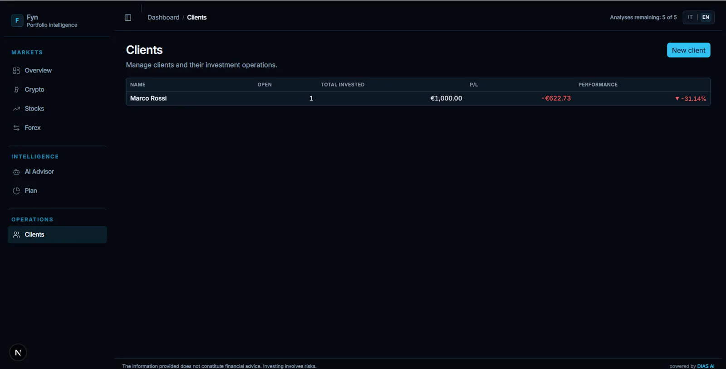Go to the Crypto section

coord(57,90)
